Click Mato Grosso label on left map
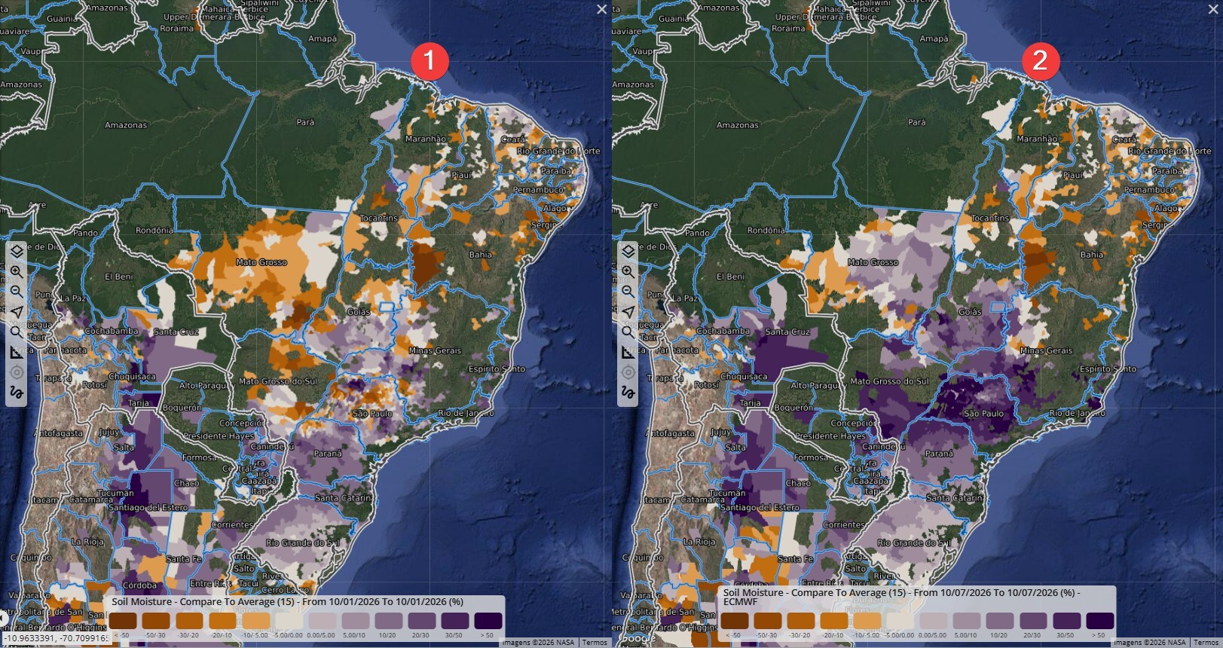 (261, 262)
